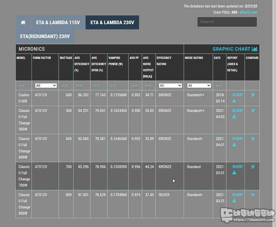The width and height of the screenshot is (277, 227).
Task: Add Classic II Full Change 500W to compare
Action: pos(253,111)
